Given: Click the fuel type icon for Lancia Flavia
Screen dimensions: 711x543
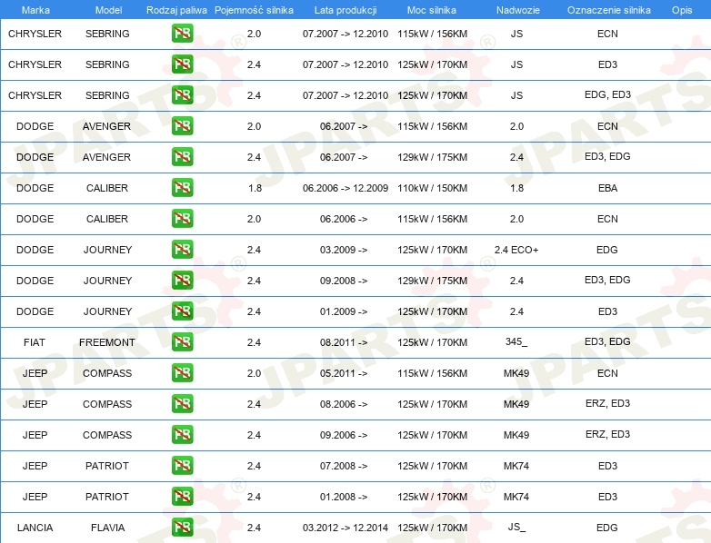Looking at the screenshot, I should tap(182, 528).
